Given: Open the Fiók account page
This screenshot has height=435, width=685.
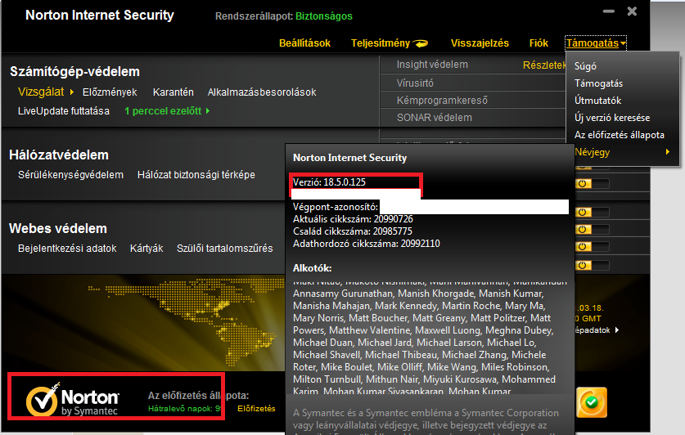Looking at the screenshot, I should point(539,43).
